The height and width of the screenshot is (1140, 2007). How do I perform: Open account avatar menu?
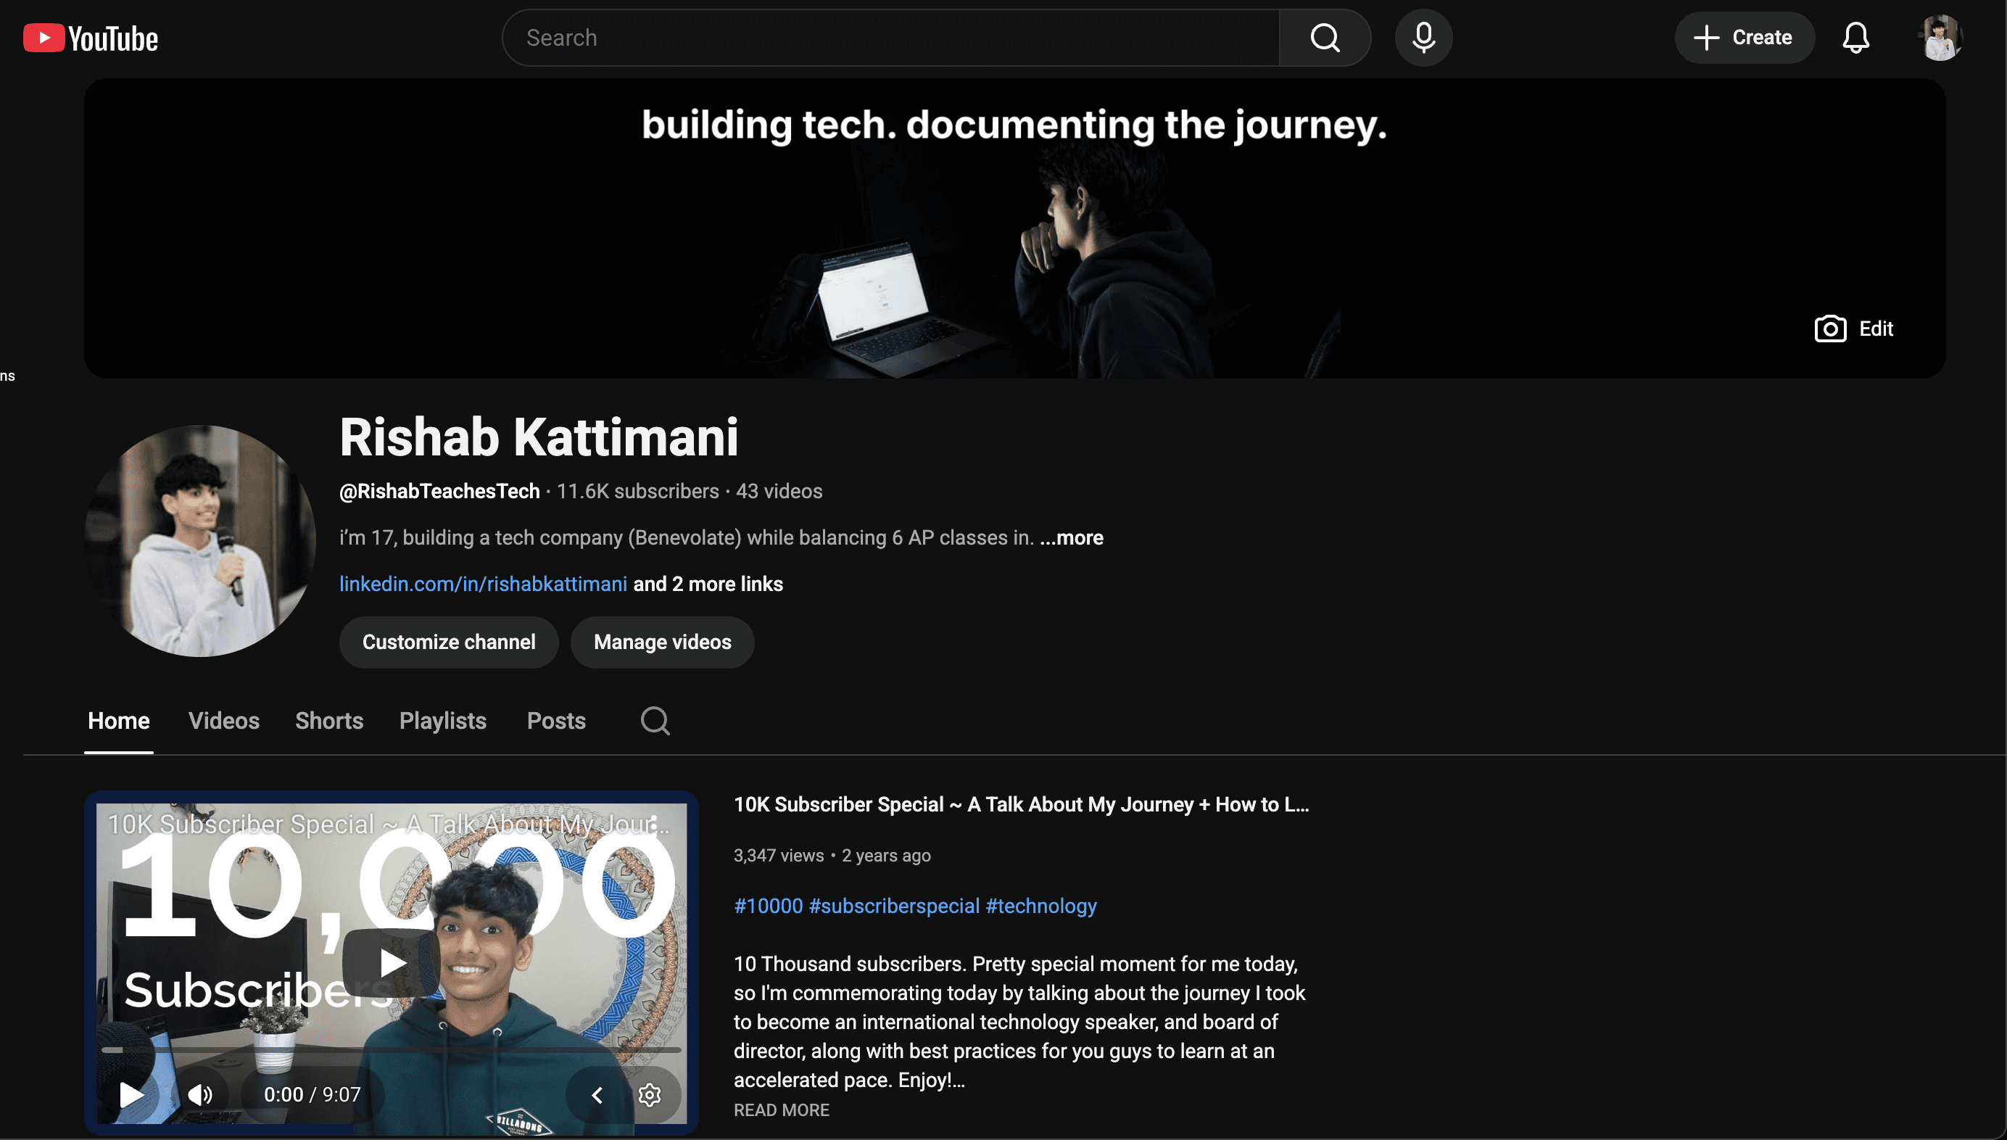(1940, 38)
